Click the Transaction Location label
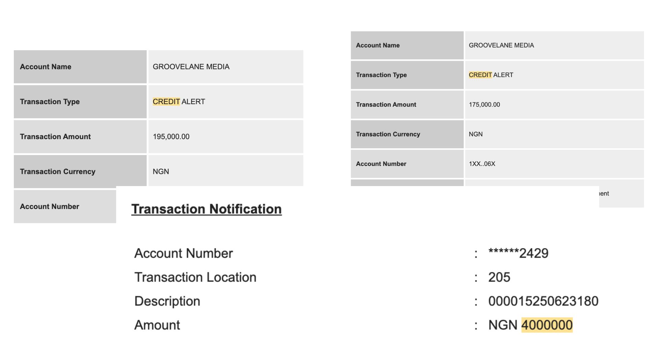647x364 pixels. point(195,277)
